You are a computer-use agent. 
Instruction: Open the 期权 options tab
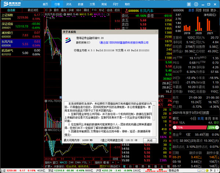127,4
